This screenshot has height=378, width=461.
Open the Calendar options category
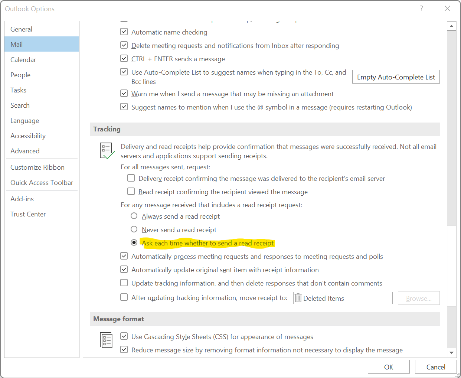point(23,60)
